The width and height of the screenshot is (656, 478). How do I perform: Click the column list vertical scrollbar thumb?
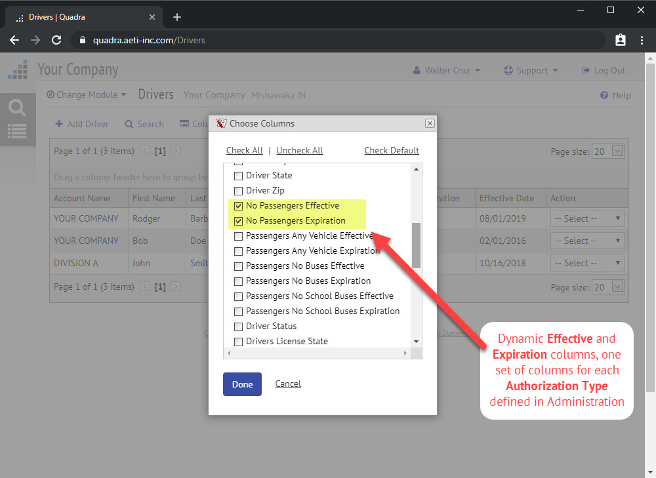pos(416,245)
